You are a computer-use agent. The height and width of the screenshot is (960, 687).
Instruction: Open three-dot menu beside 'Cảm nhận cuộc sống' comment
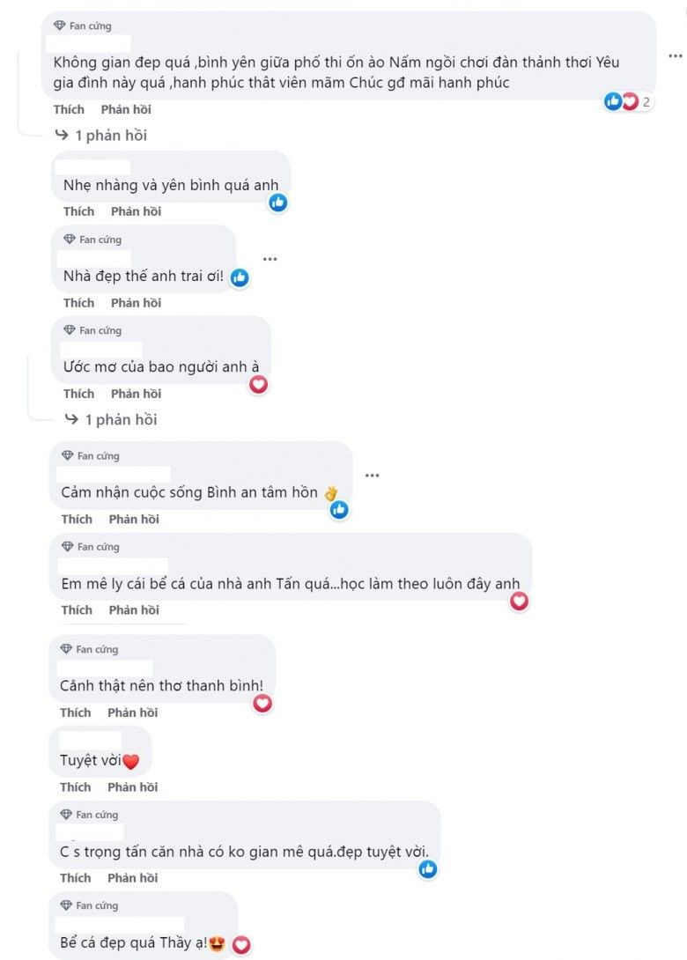[x=373, y=476]
